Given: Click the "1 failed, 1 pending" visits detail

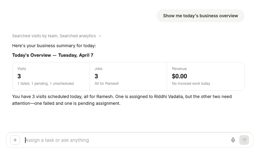Looking at the screenshot, I should pyautogui.click(x=45, y=84).
